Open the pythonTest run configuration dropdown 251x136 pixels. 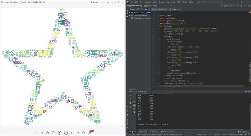tap(228, 5)
